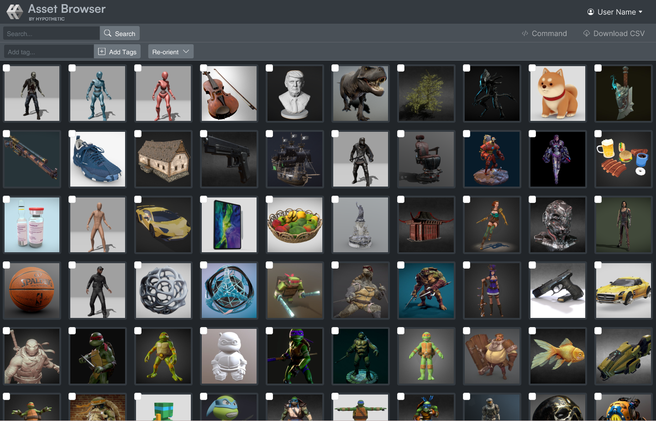Viewport: 656px width, 421px height.
Task: Select the tablet device thumbnail
Action: [229, 225]
